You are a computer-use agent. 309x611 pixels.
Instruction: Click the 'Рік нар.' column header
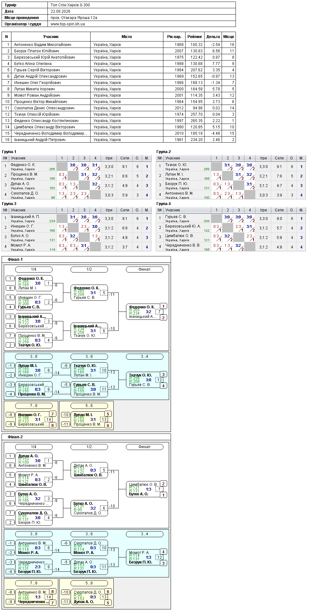click(x=174, y=37)
